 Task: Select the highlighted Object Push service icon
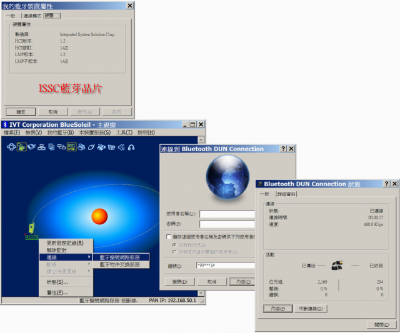tap(71, 147)
